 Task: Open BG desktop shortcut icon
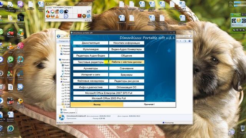(x=10, y=102)
